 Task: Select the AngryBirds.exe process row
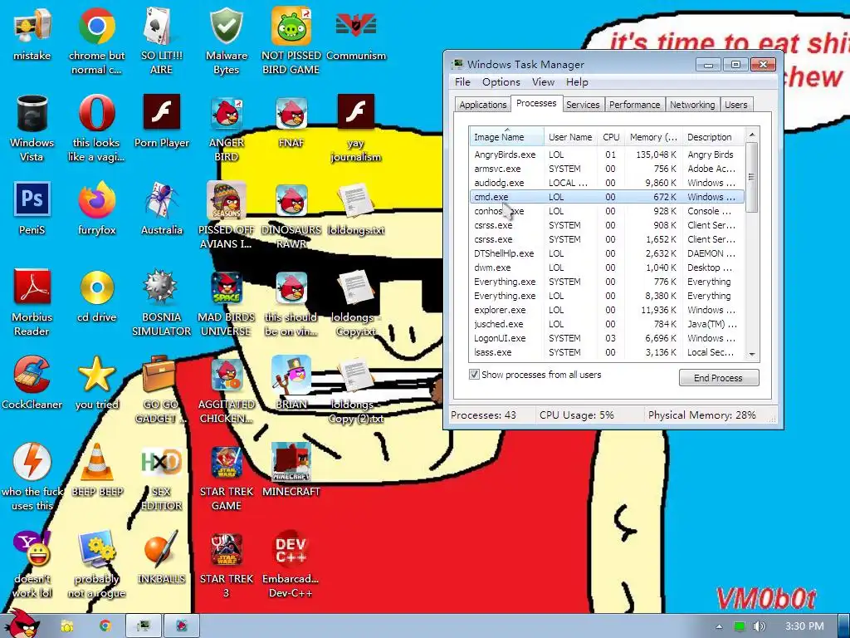tap(607, 155)
